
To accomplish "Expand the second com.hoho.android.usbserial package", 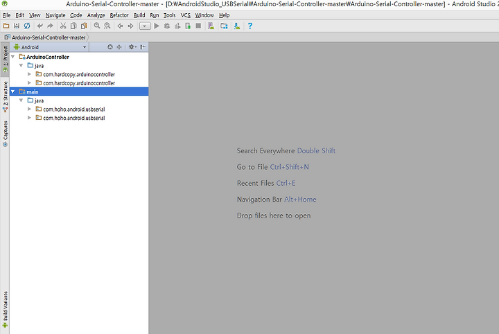I will click(29, 118).
